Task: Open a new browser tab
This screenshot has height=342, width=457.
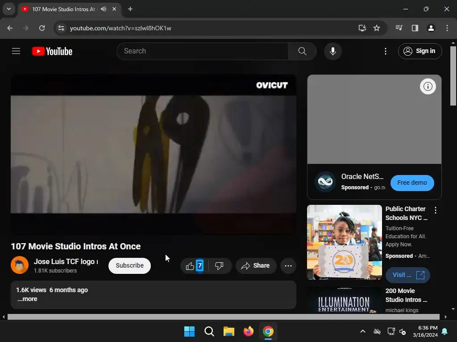Action: tap(130, 9)
